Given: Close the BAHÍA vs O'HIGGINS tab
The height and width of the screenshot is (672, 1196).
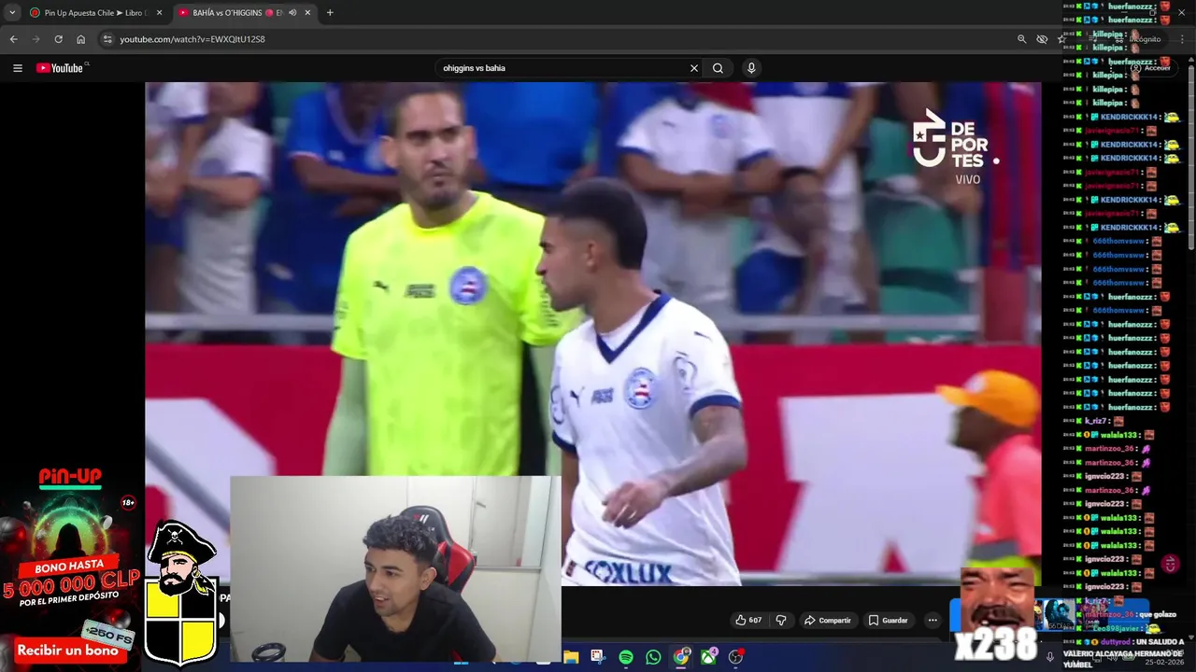Looking at the screenshot, I should (x=307, y=13).
